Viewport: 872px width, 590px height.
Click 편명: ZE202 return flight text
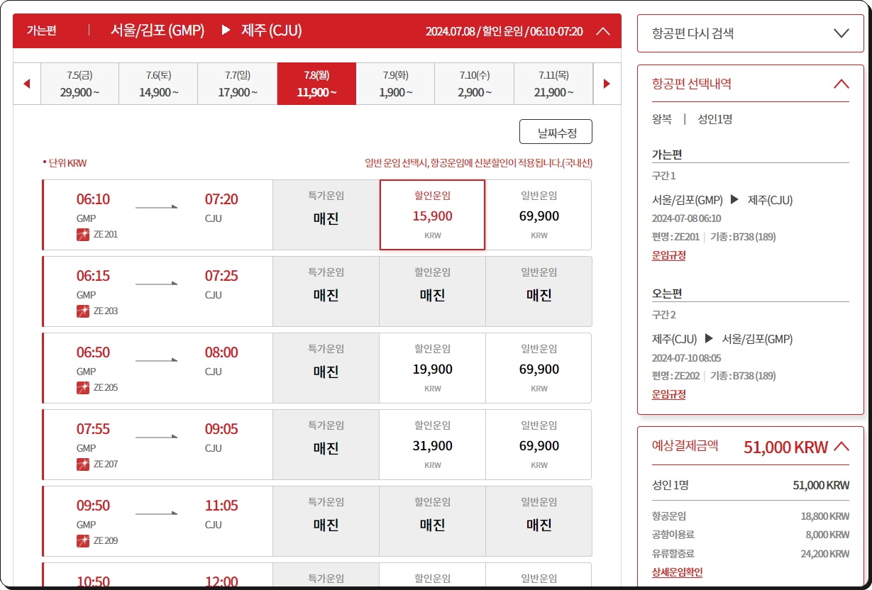[x=675, y=376]
